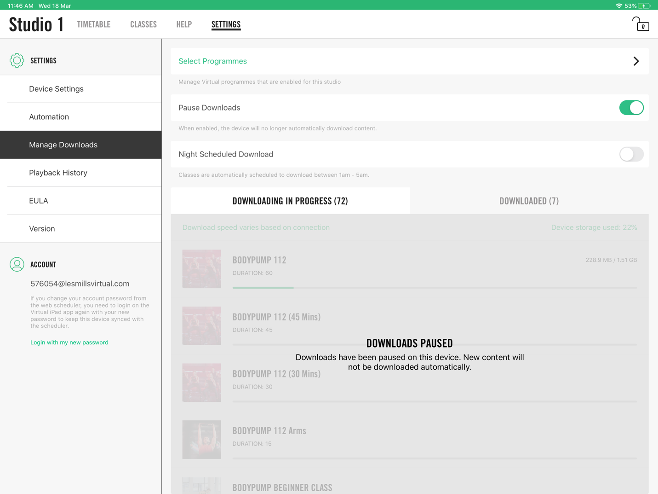Click the Download speed varies based on connection text
This screenshot has width=658, height=494.
pyautogui.click(x=256, y=227)
